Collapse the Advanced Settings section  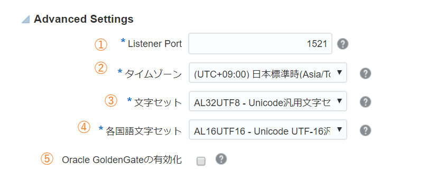pos(26,20)
